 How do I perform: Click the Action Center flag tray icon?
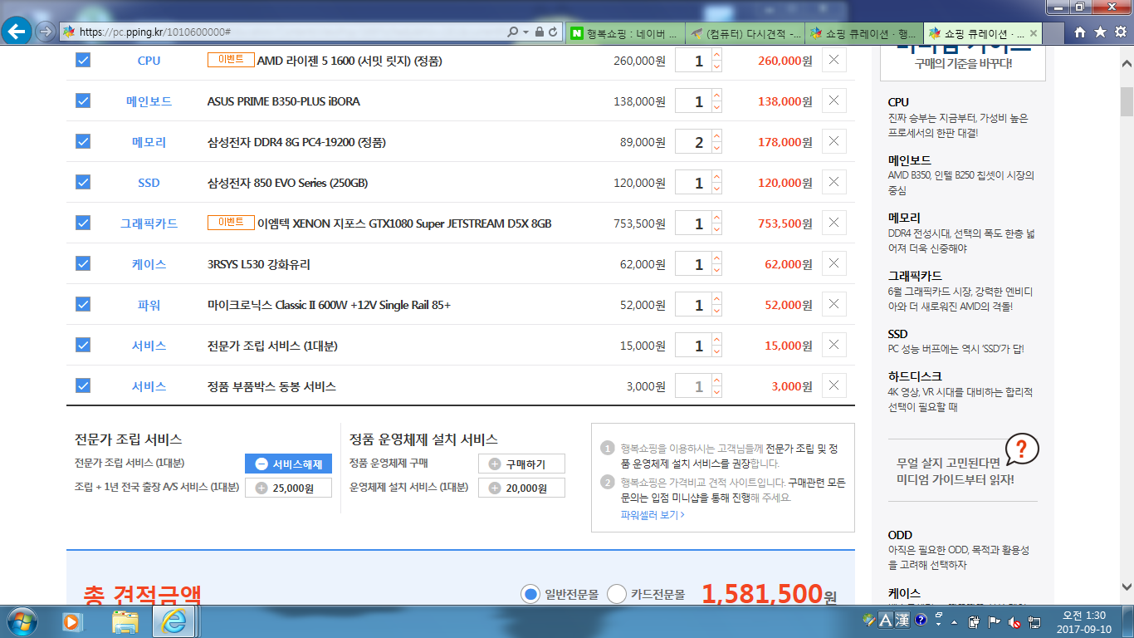[x=995, y=621]
